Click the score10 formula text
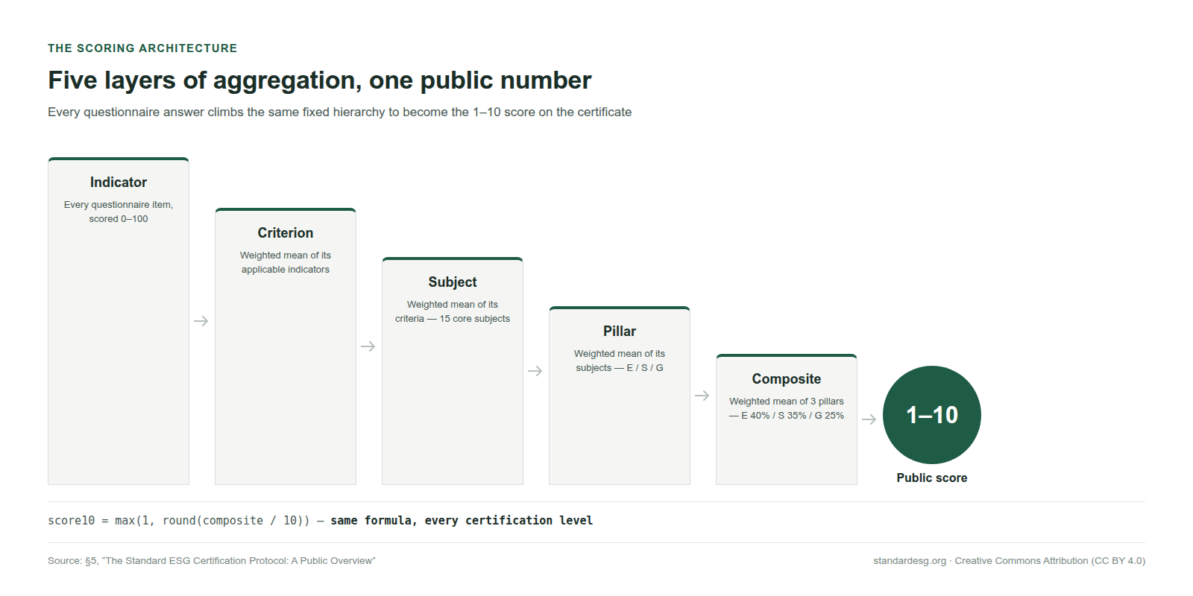The height and width of the screenshot is (596, 1193). tap(179, 521)
